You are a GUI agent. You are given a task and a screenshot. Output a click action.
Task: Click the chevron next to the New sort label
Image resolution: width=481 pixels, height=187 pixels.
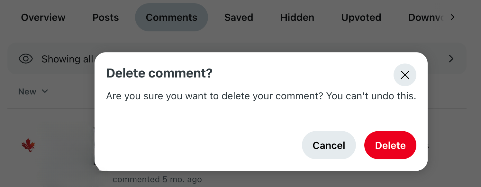pyautogui.click(x=45, y=91)
